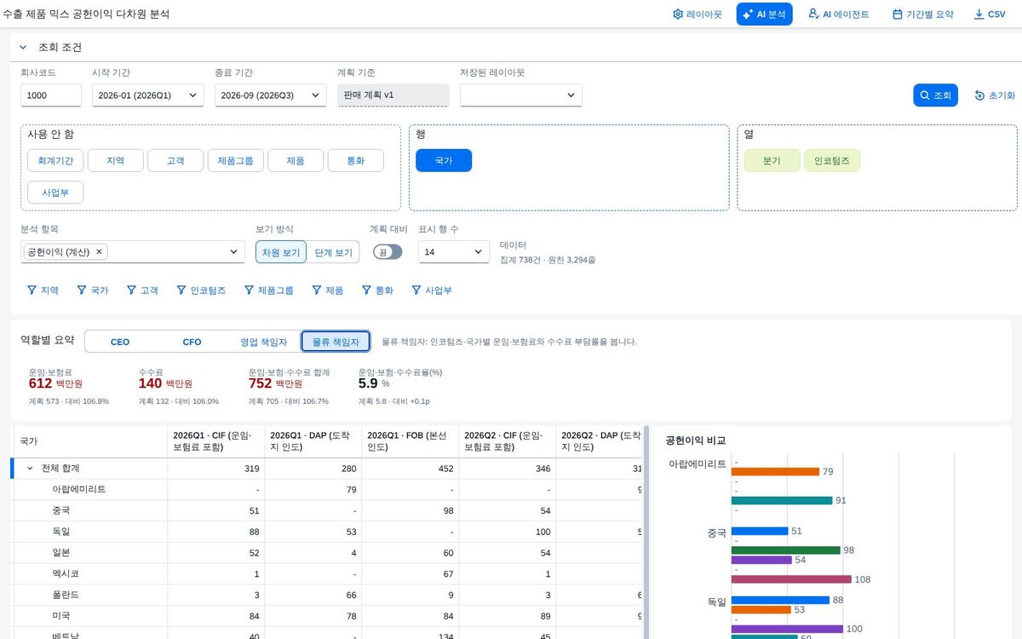The width and height of the screenshot is (1022, 639).
Task: Click the 2026Q1 · FOB column header
Action: [x=411, y=441]
